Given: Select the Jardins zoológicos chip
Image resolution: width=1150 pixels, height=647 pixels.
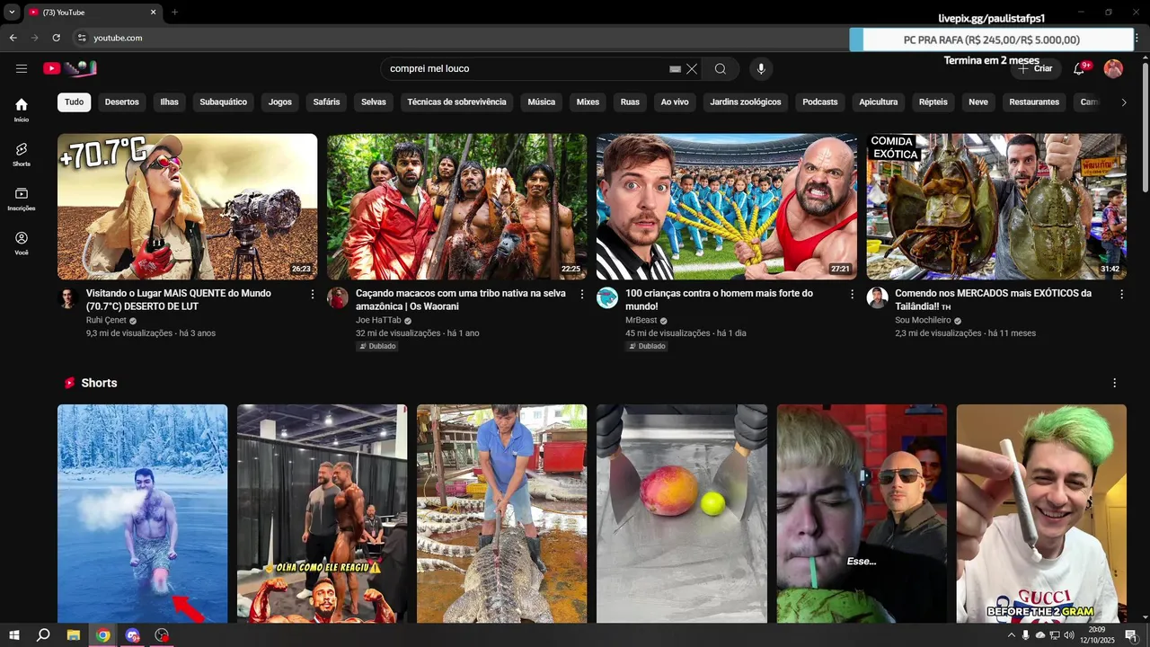Looking at the screenshot, I should 746,102.
